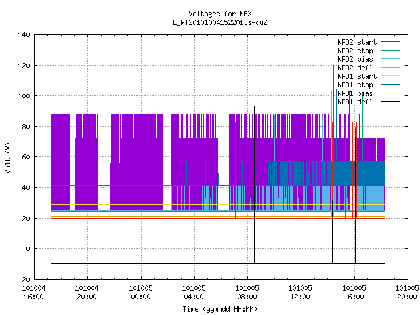Click the x-axis tick '101005 16:00'
Screen dimensions: 420x315
point(354,293)
